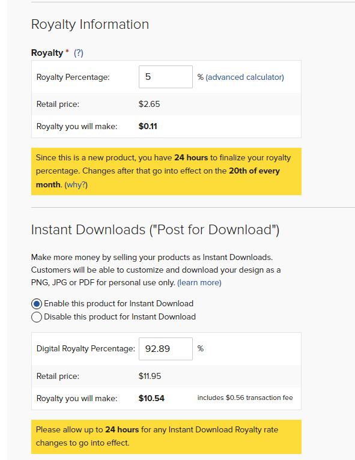
Task: Click the $10.54 digital royalty amount
Action: point(151,398)
